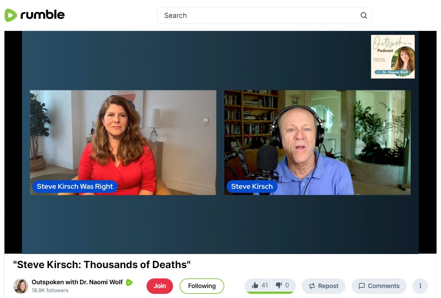Click the green like ratio bar
Image resolution: width=441 pixels, height=298 pixels.
click(270, 293)
